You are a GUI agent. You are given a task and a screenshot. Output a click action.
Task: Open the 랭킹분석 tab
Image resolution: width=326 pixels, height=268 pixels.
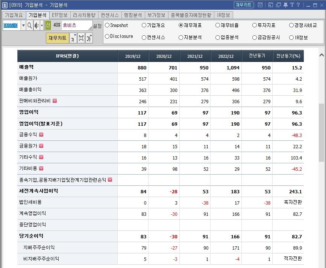(x=133, y=15)
